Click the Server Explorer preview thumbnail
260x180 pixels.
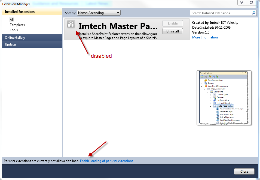tap(224, 98)
